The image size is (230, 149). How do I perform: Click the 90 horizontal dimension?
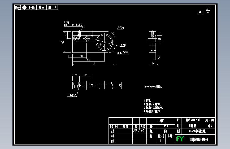click(88, 60)
